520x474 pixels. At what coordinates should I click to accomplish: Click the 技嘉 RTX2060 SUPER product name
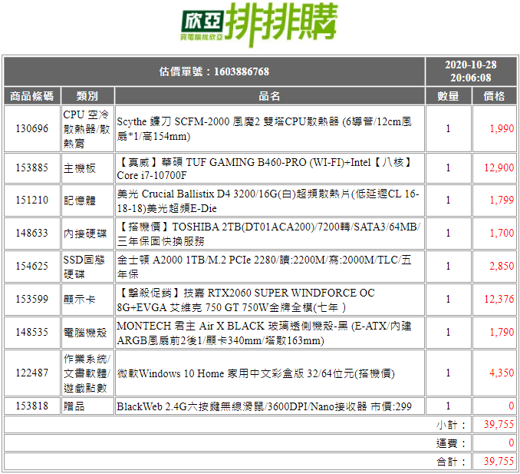pos(246,300)
